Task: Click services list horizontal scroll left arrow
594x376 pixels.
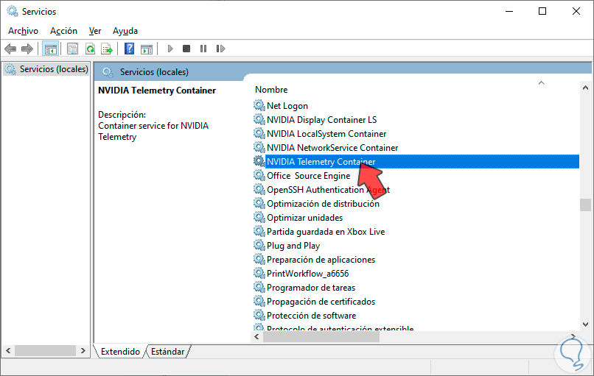Action: tap(257, 337)
